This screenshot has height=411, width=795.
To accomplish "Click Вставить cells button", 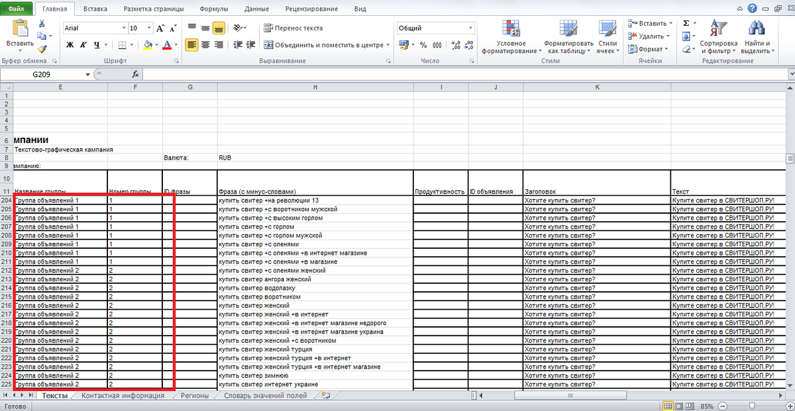I will click(x=649, y=24).
